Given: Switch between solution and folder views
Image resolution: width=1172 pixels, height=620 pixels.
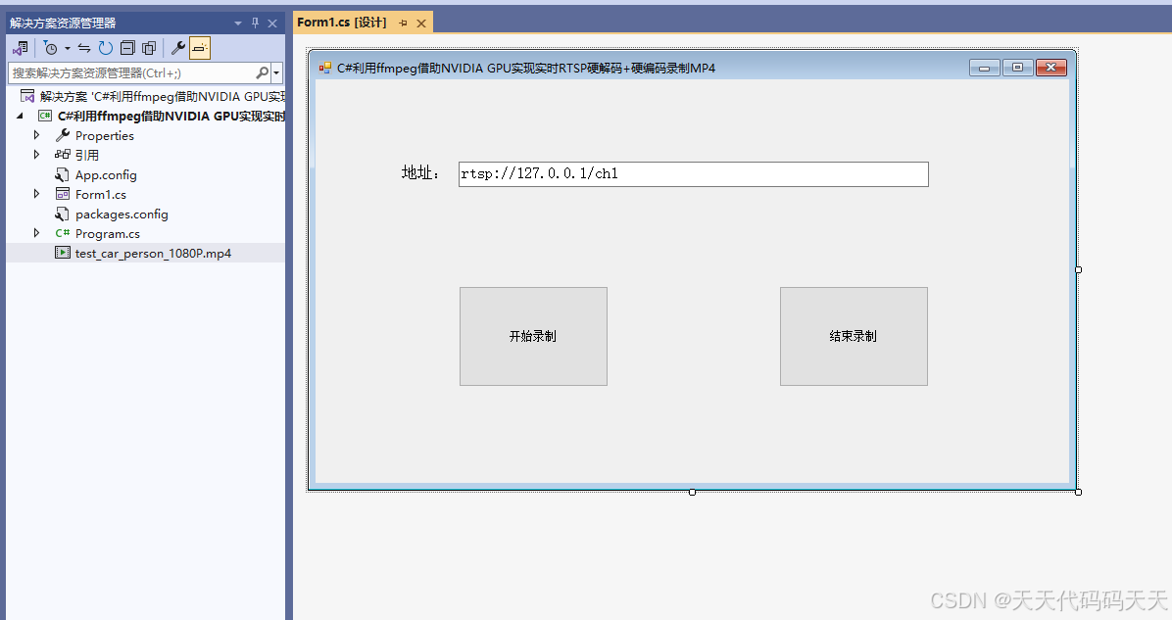Looking at the screenshot, I should tap(21, 49).
